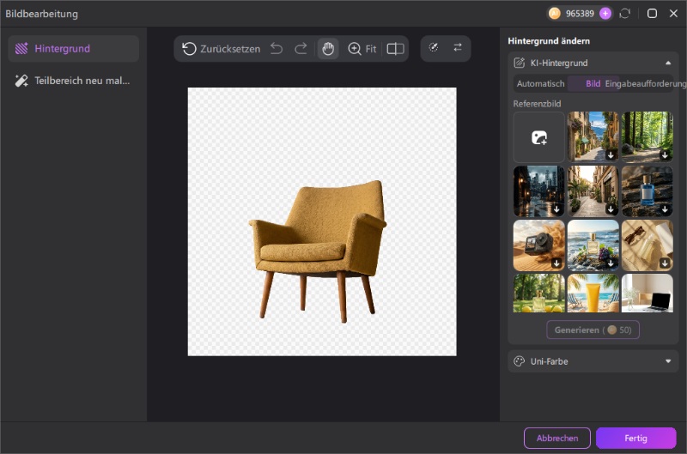Expand the Uni-Farbe section
This screenshot has width=687, height=454.
[x=668, y=361]
